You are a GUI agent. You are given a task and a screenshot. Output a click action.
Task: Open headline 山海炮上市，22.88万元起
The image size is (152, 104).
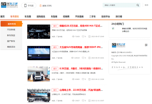tap(81, 90)
